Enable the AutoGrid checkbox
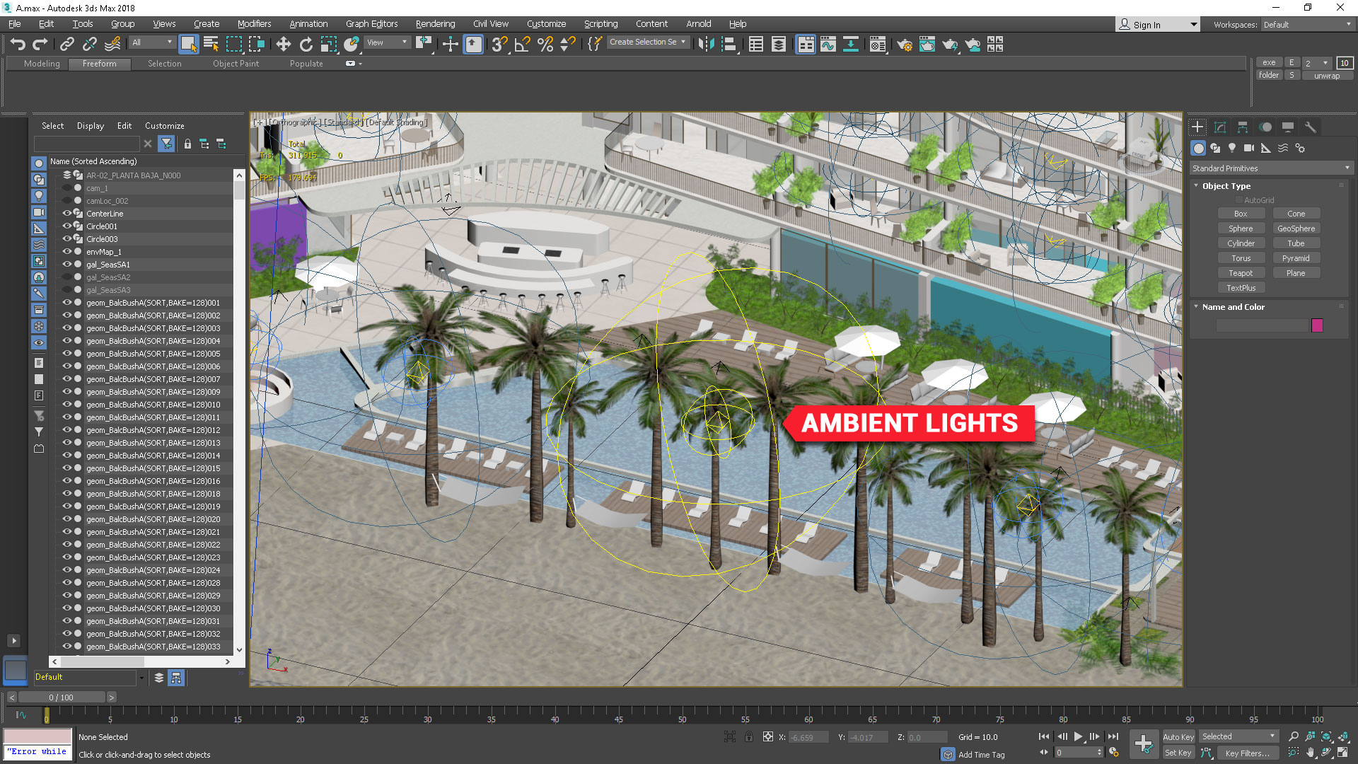The width and height of the screenshot is (1358, 764). (1239, 200)
